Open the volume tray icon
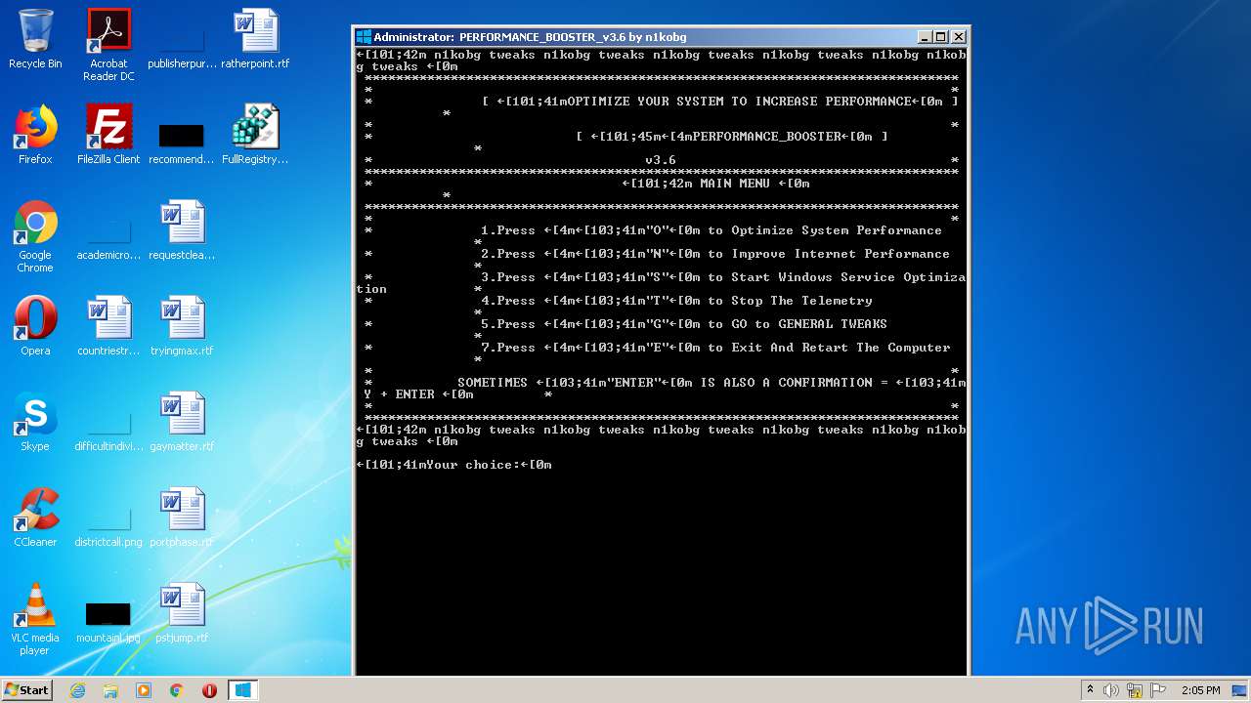This screenshot has height=703, width=1251. [x=1111, y=690]
